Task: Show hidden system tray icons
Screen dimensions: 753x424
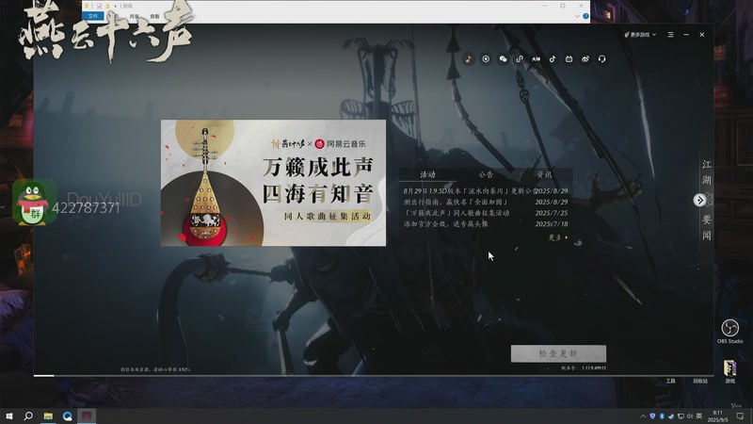Action: tap(643, 416)
